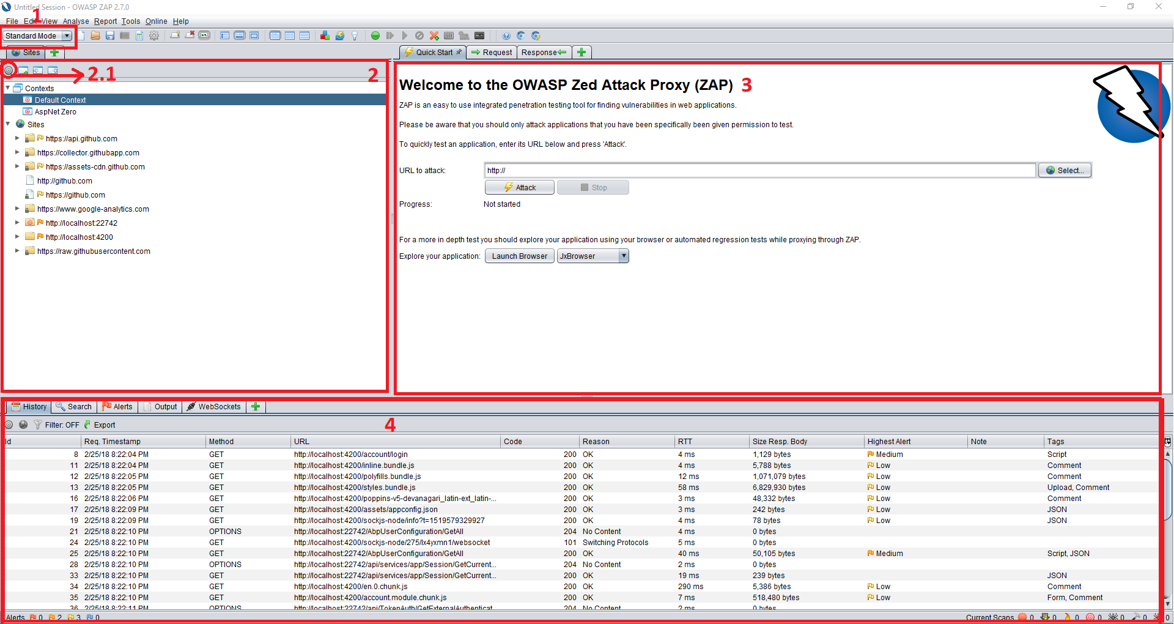Click the Show all tabs icon

175,35
